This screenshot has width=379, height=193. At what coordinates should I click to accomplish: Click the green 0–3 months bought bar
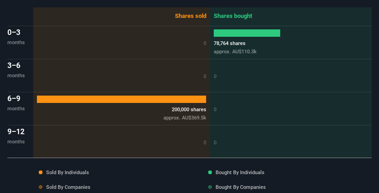click(247, 33)
